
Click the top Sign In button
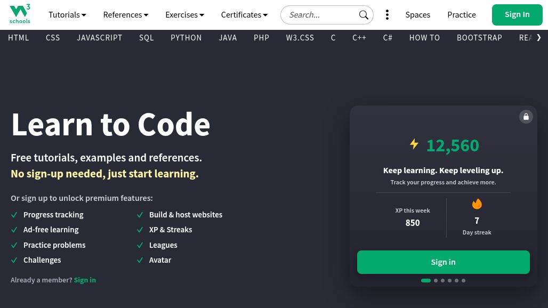click(x=517, y=15)
